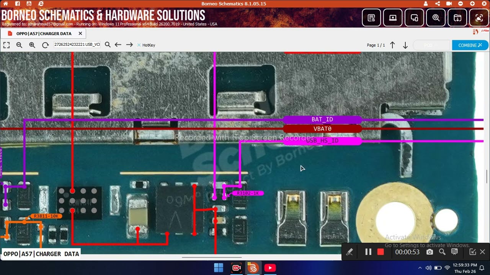This screenshot has height=275, width=490.
Task: Open the battery status icon in tray
Action: tap(438, 268)
